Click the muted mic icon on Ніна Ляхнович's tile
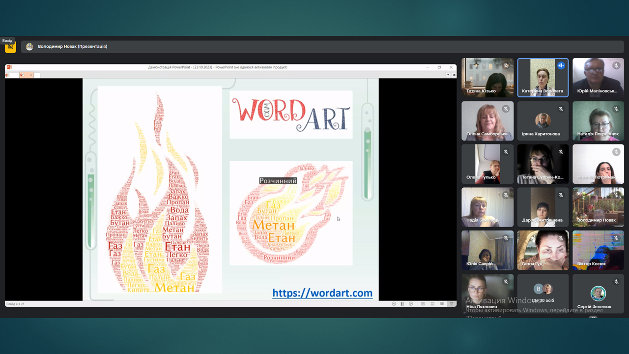The image size is (629, 354). [506, 282]
